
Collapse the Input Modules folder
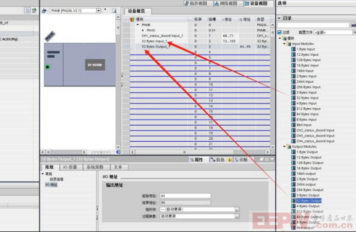[284, 44]
